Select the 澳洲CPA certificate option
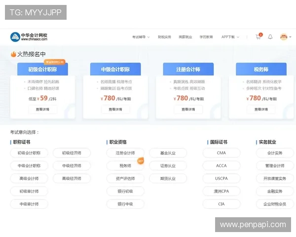Viewport: 296px width, 237px height. pos(222,191)
